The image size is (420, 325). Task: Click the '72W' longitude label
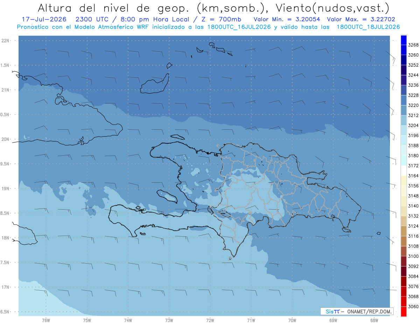click(210, 320)
